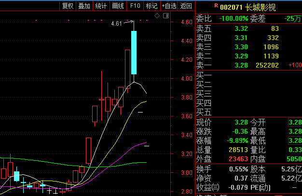302x196 pixels.
Task: Click the diamond icon above the chart
Action: click(157, 16)
